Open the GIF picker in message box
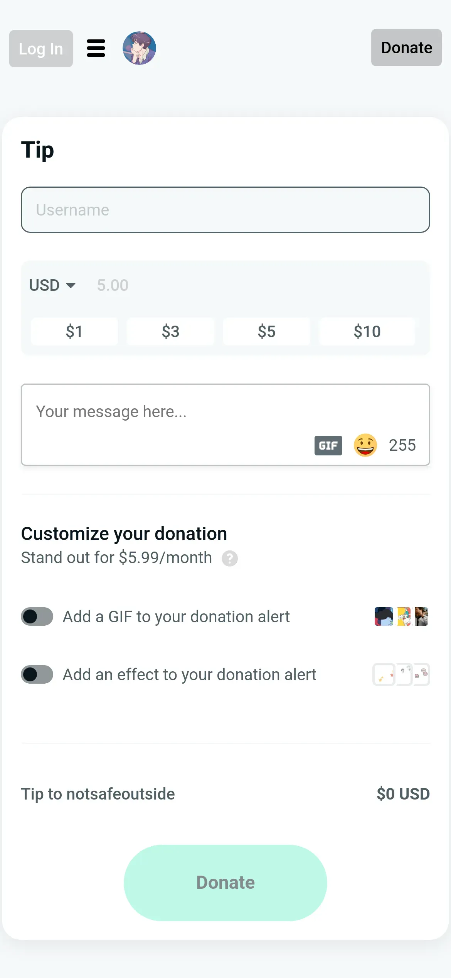 [328, 445]
